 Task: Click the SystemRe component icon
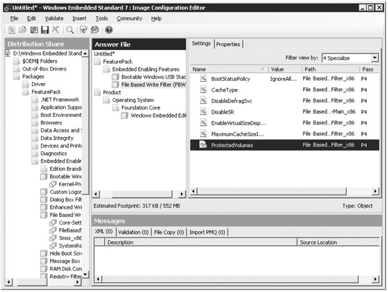tap(53, 246)
